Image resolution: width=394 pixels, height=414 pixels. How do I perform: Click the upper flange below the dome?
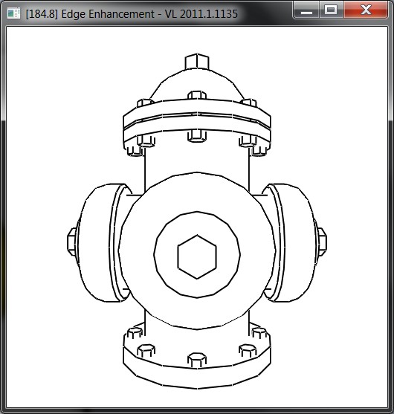197,124
